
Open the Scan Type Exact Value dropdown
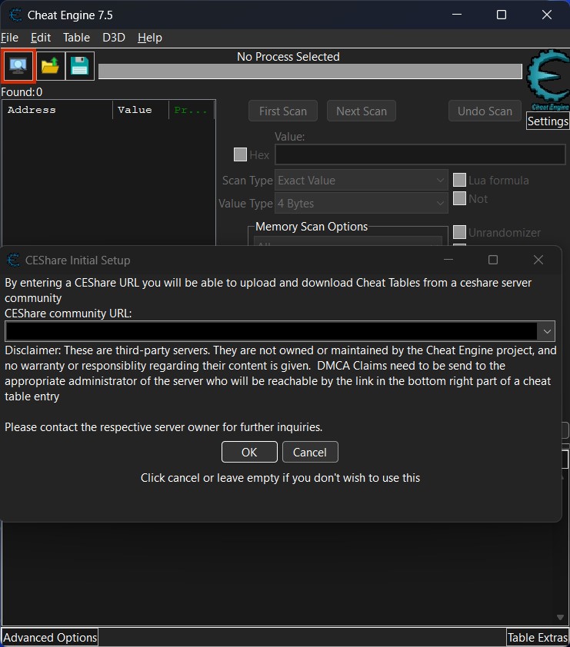tap(362, 181)
